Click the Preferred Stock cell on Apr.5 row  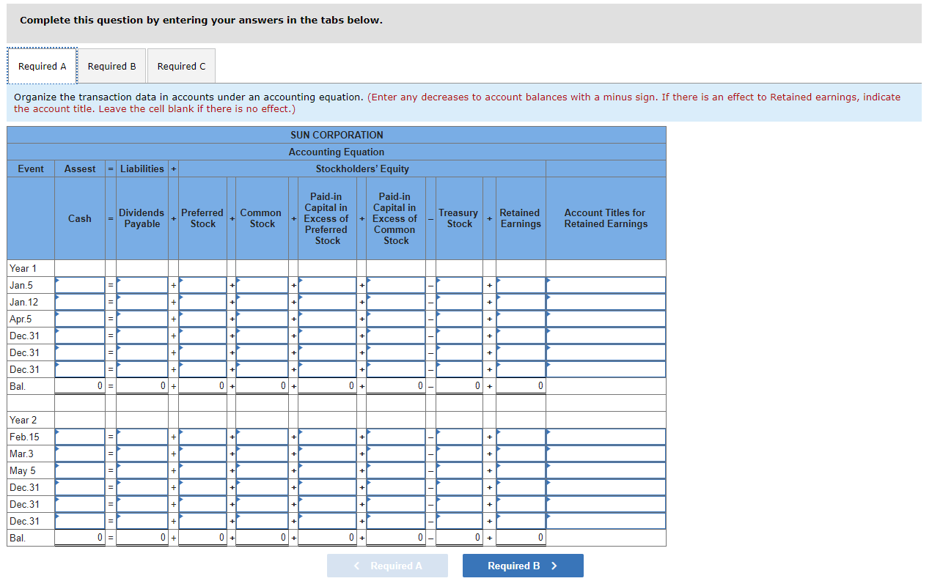tap(202, 319)
